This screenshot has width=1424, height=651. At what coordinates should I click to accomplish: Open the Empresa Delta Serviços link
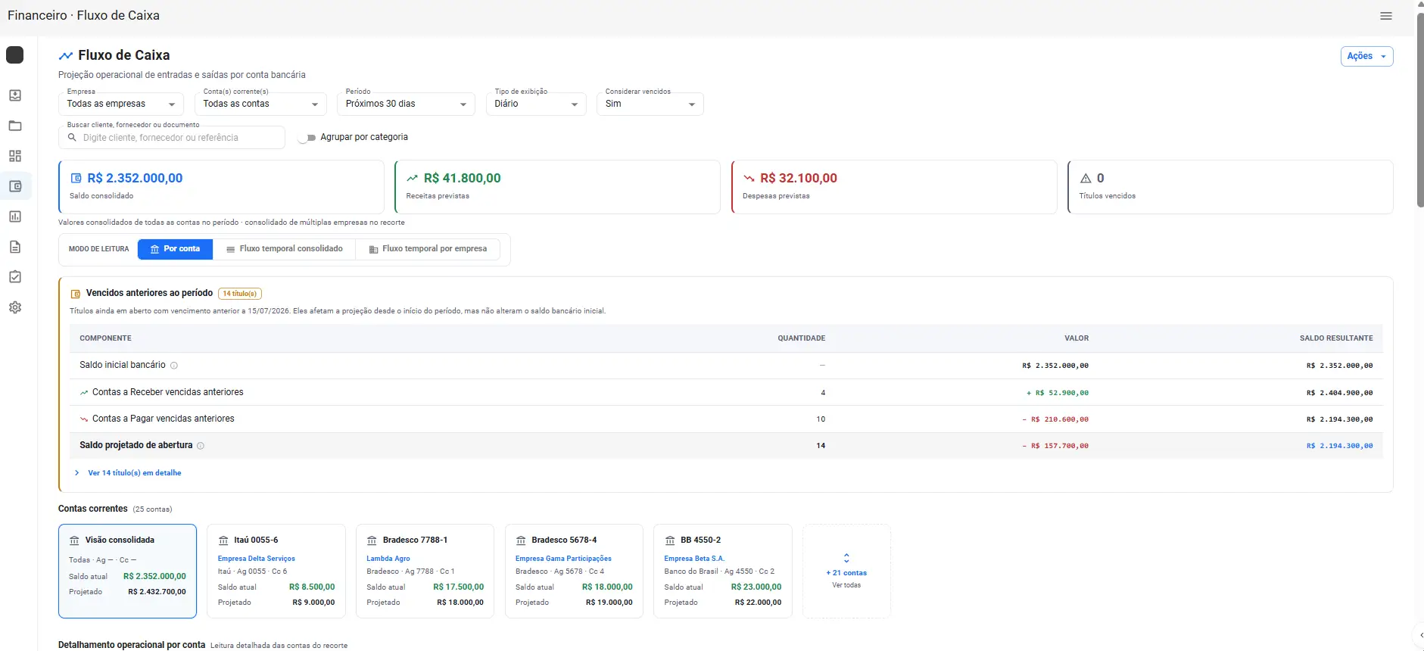pos(257,559)
